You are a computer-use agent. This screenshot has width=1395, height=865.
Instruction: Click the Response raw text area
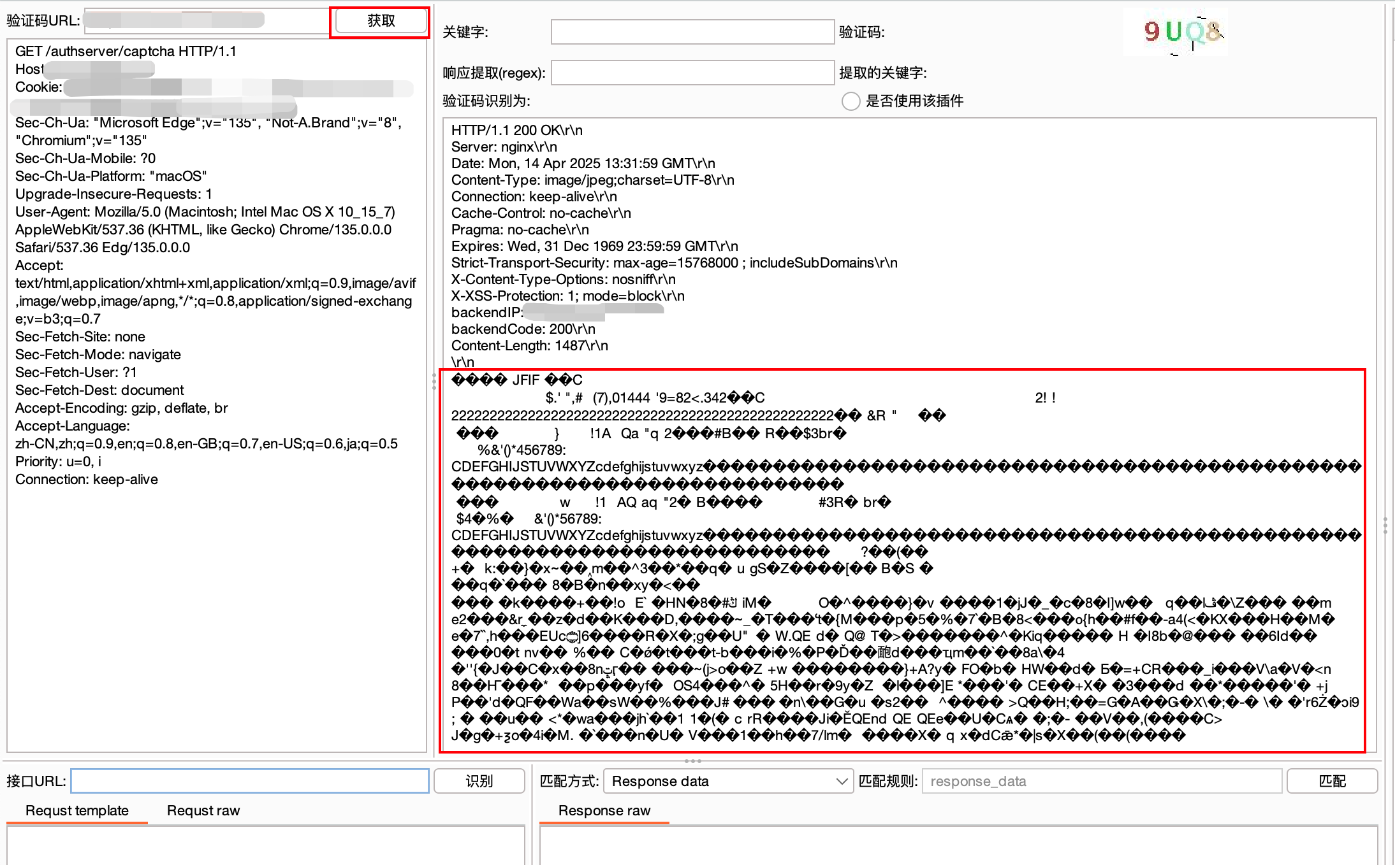tap(959, 845)
